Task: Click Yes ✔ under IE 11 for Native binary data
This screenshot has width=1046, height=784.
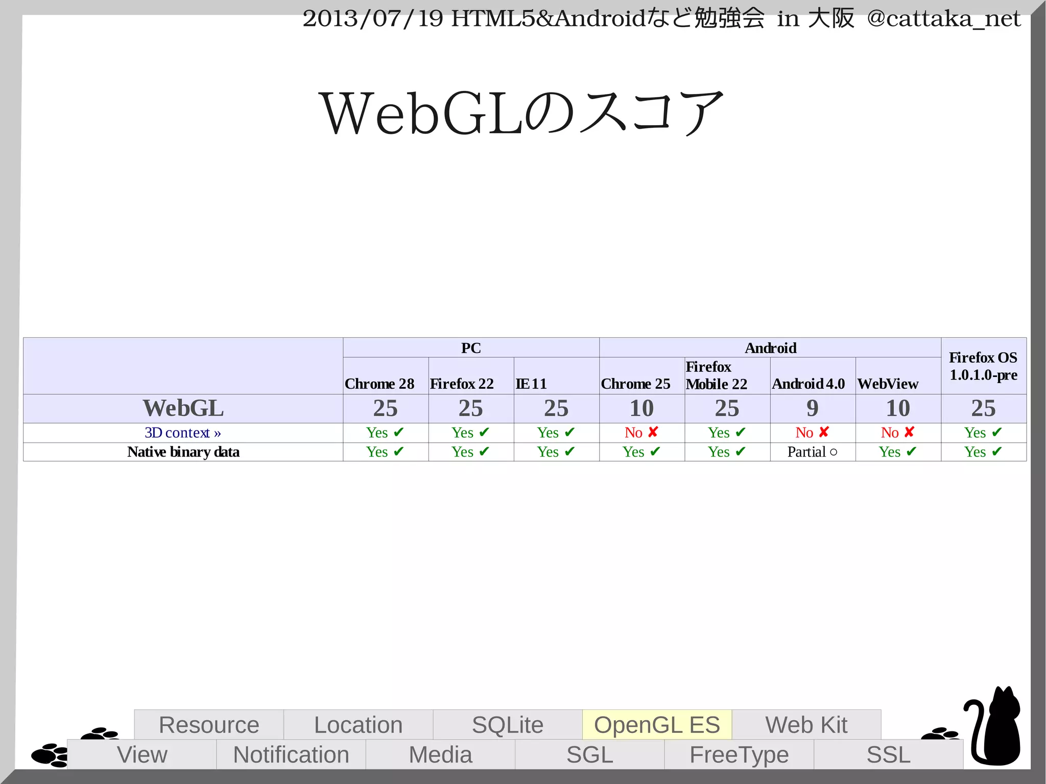Action: click(x=556, y=452)
